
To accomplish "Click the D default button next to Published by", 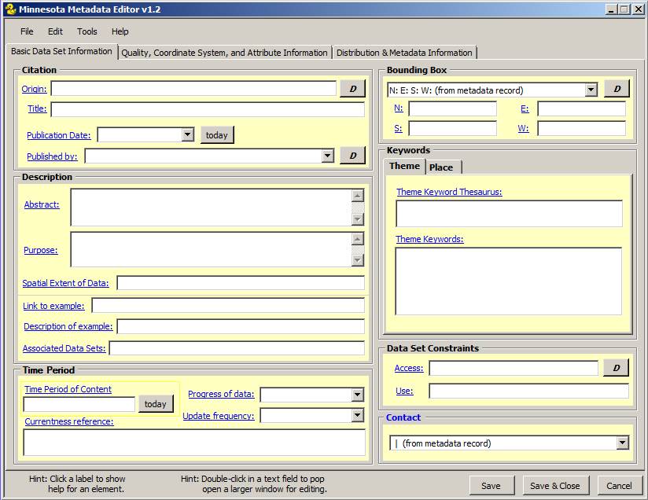I will tap(352, 156).
